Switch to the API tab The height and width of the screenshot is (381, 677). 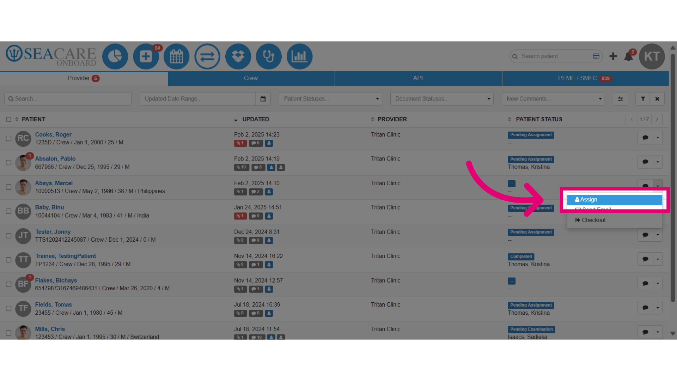click(x=418, y=78)
